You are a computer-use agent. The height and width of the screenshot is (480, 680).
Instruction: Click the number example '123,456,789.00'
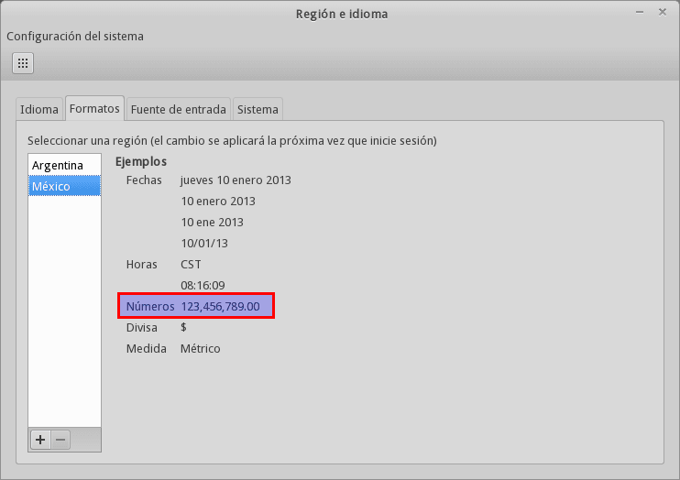[x=220, y=307]
